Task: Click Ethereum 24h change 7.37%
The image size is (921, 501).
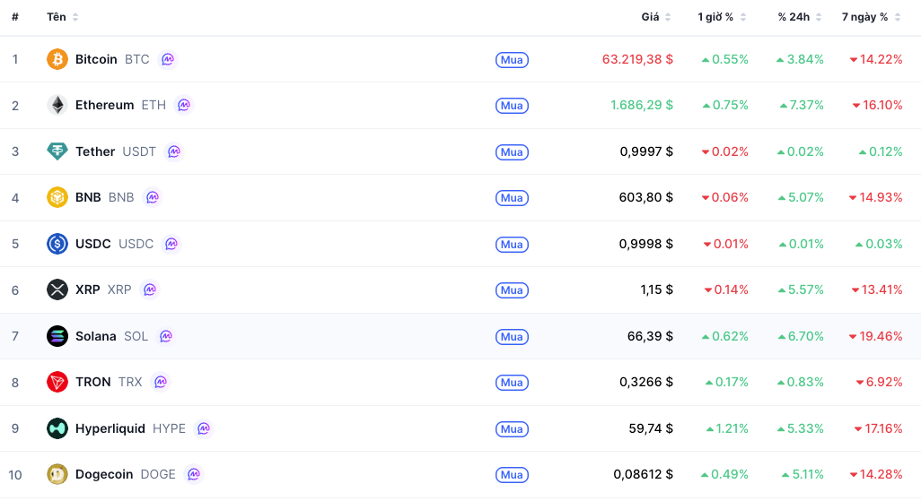Action: click(802, 105)
